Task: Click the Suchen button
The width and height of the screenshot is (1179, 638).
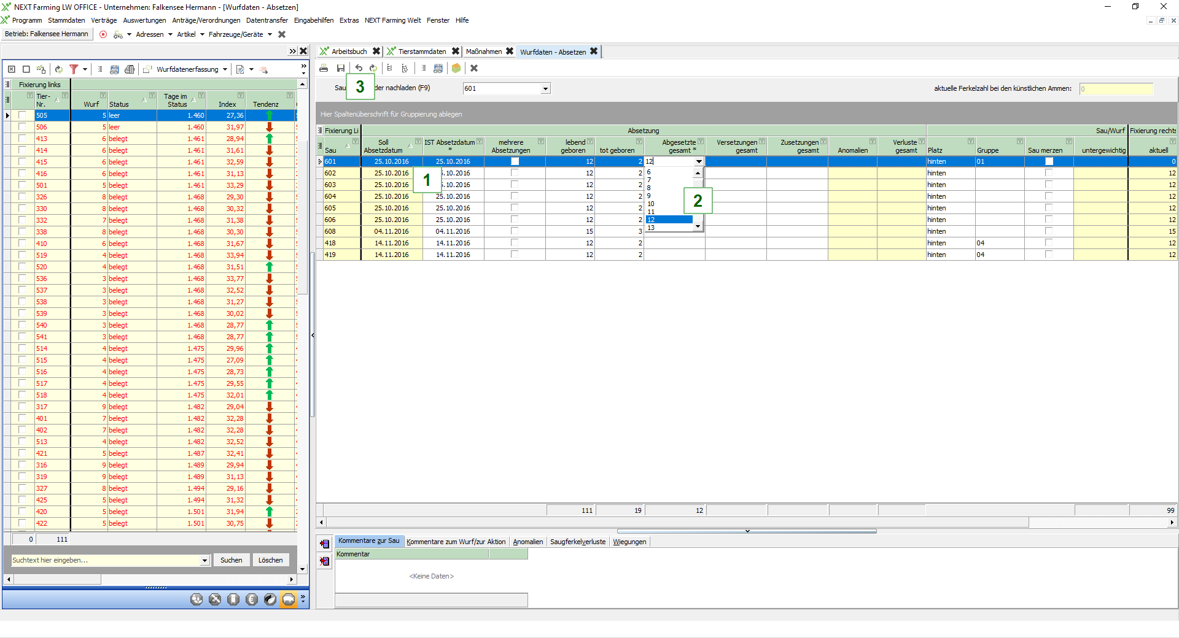Action: tap(231, 560)
